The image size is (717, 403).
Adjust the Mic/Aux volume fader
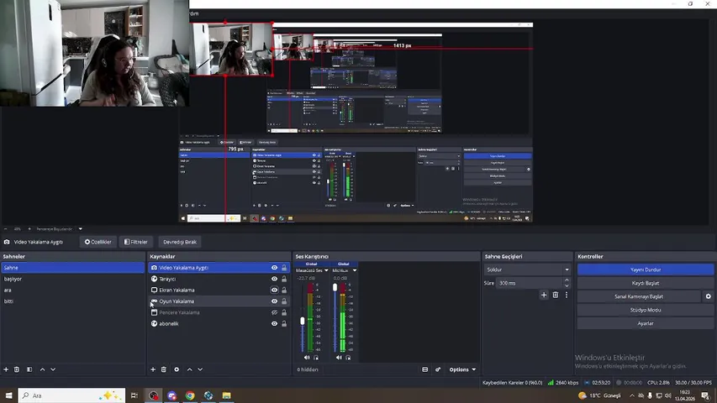[x=335, y=287]
